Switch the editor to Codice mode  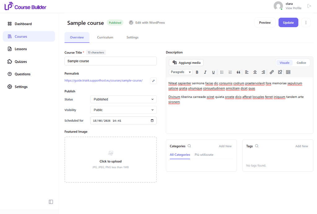301,63
